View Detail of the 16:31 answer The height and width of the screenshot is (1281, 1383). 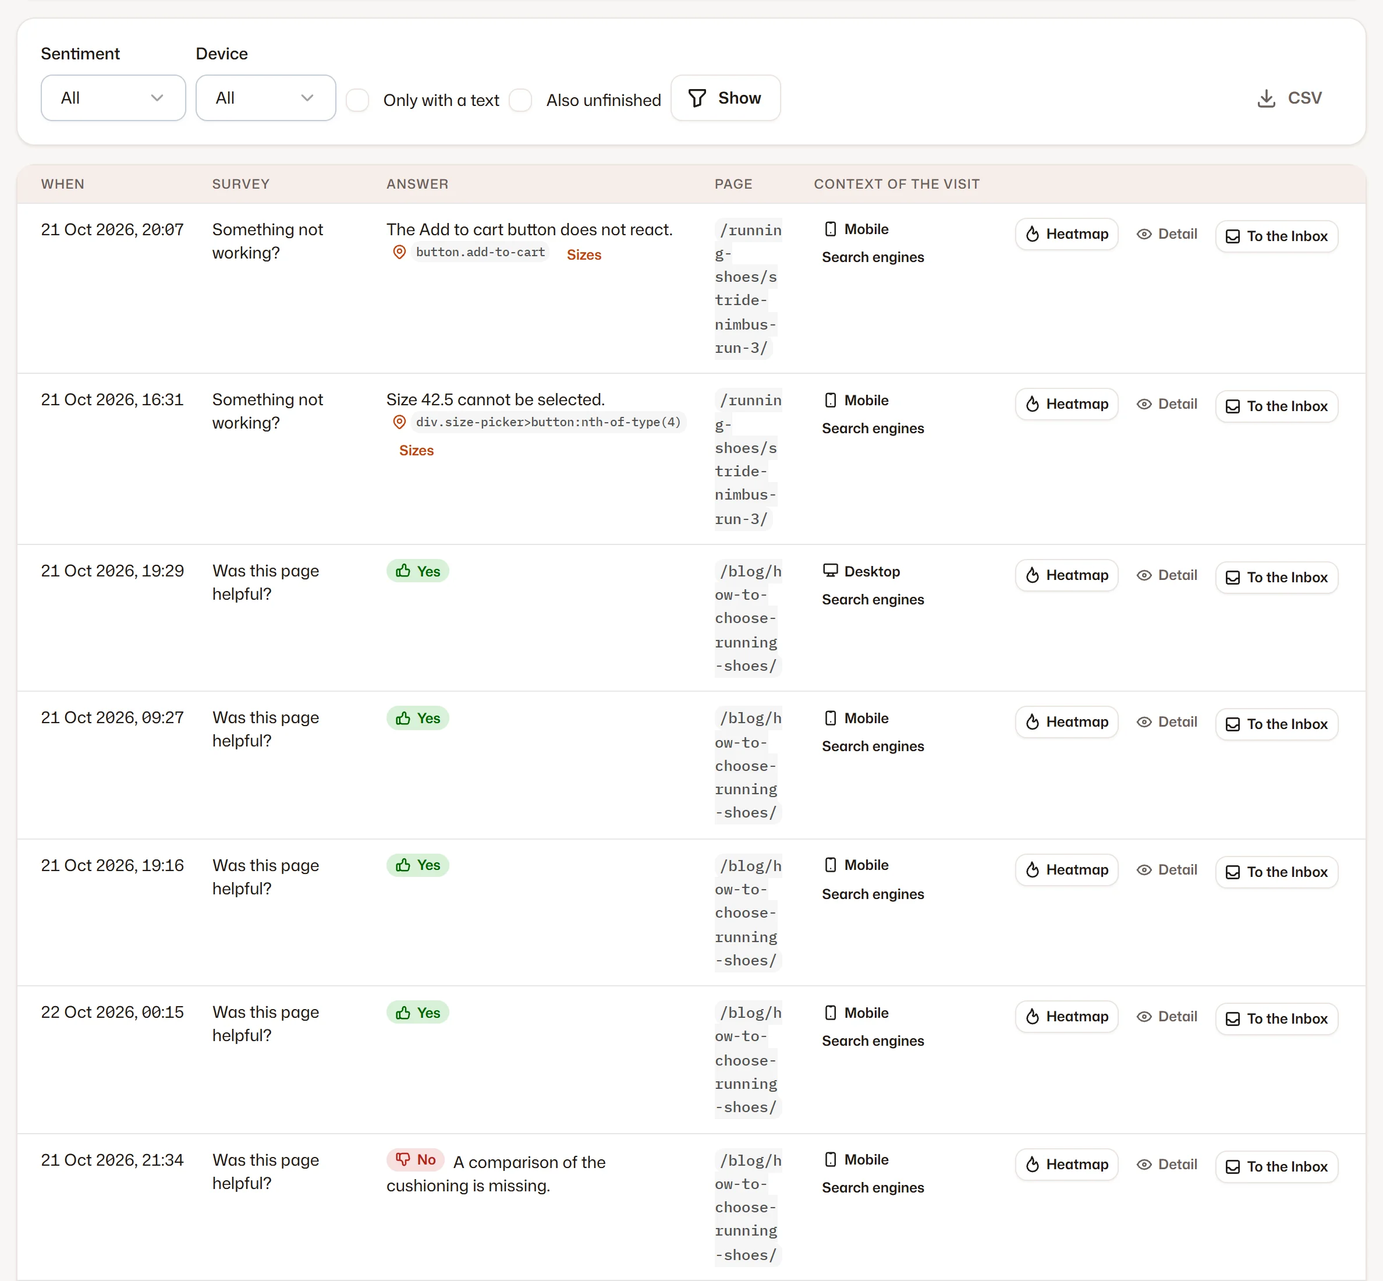(1167, 404)
